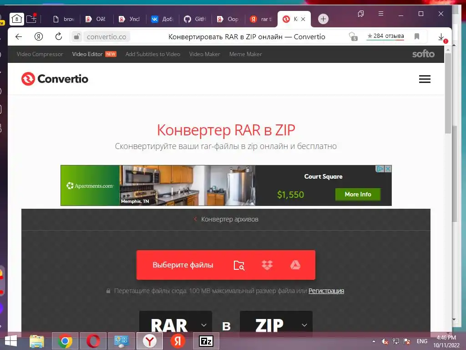Screen dimensions: 466x350
Task: Launch Opera from the taskbar
Action: pyautogui.click(x=93, y=341)
